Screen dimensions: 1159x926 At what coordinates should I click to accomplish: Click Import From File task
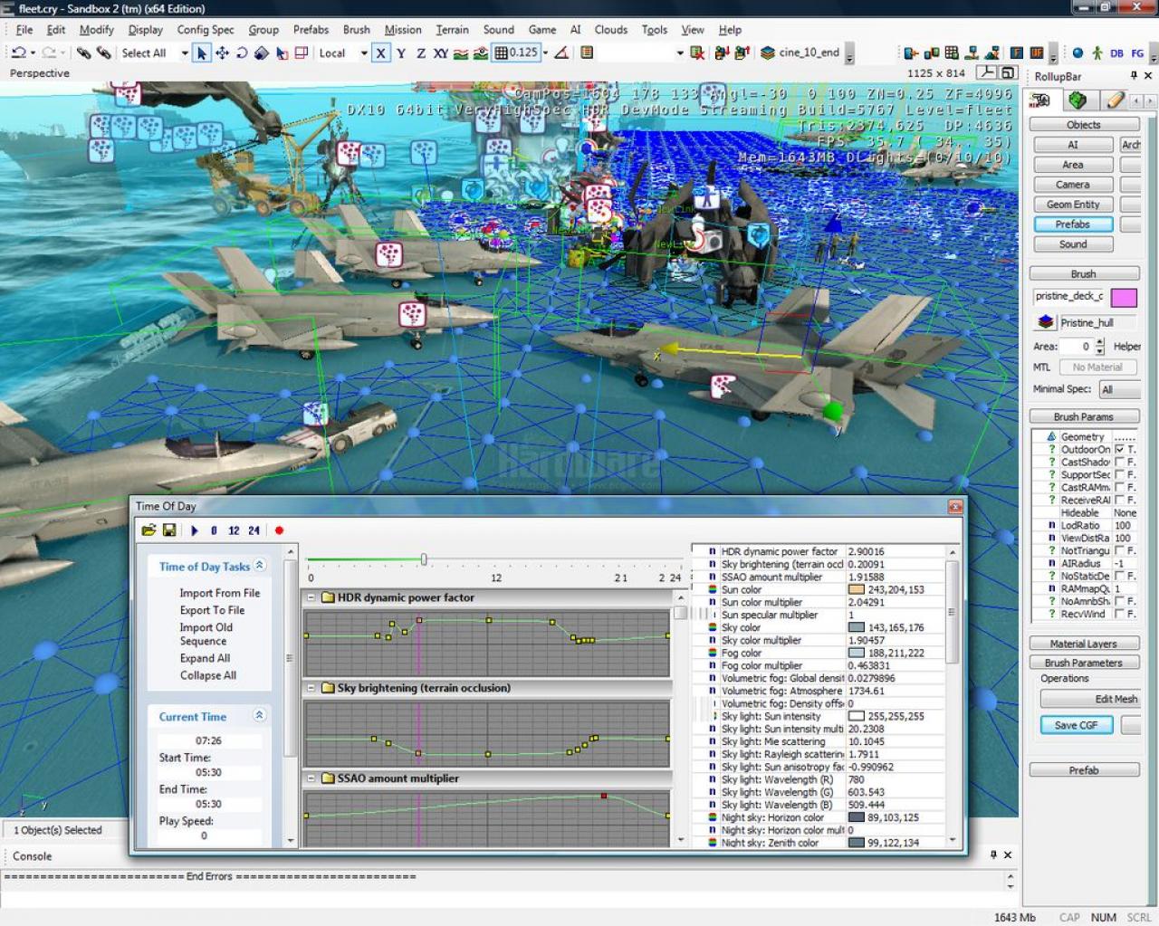coord(219,593)
